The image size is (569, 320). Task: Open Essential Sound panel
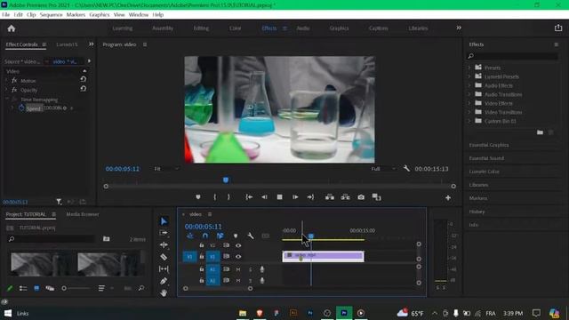pyautogui.click(x=486, y=158)
